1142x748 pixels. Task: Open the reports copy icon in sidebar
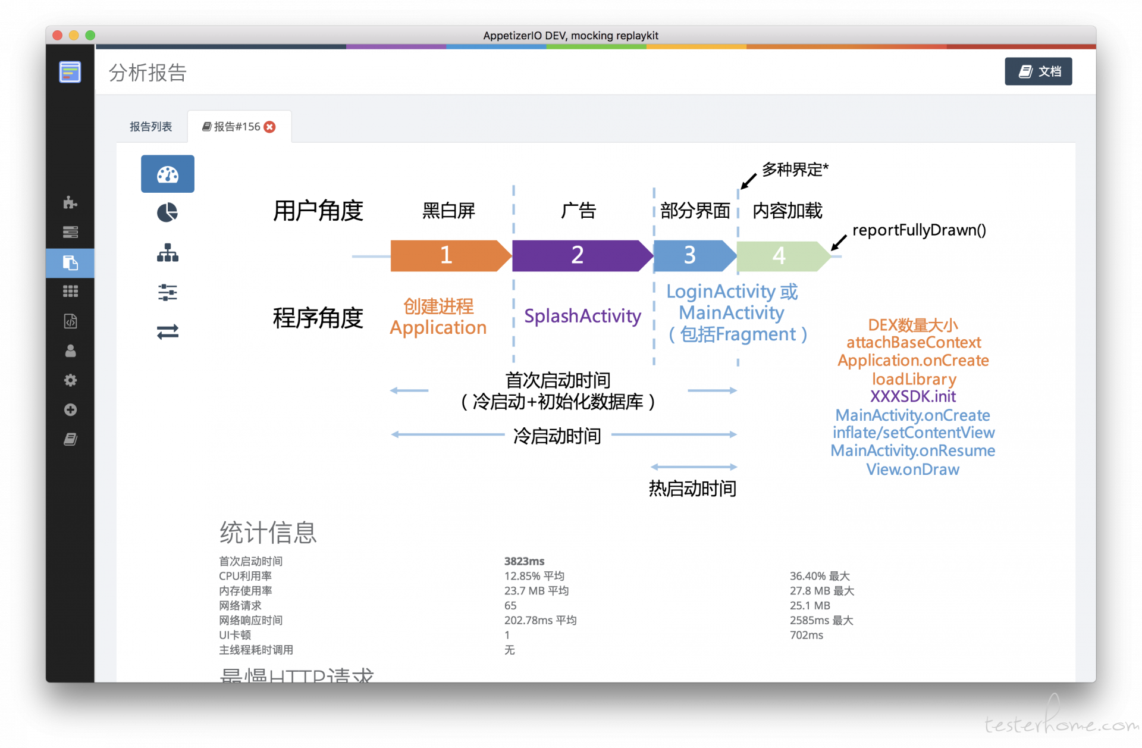pyautogui.click(x=70, y=262)
